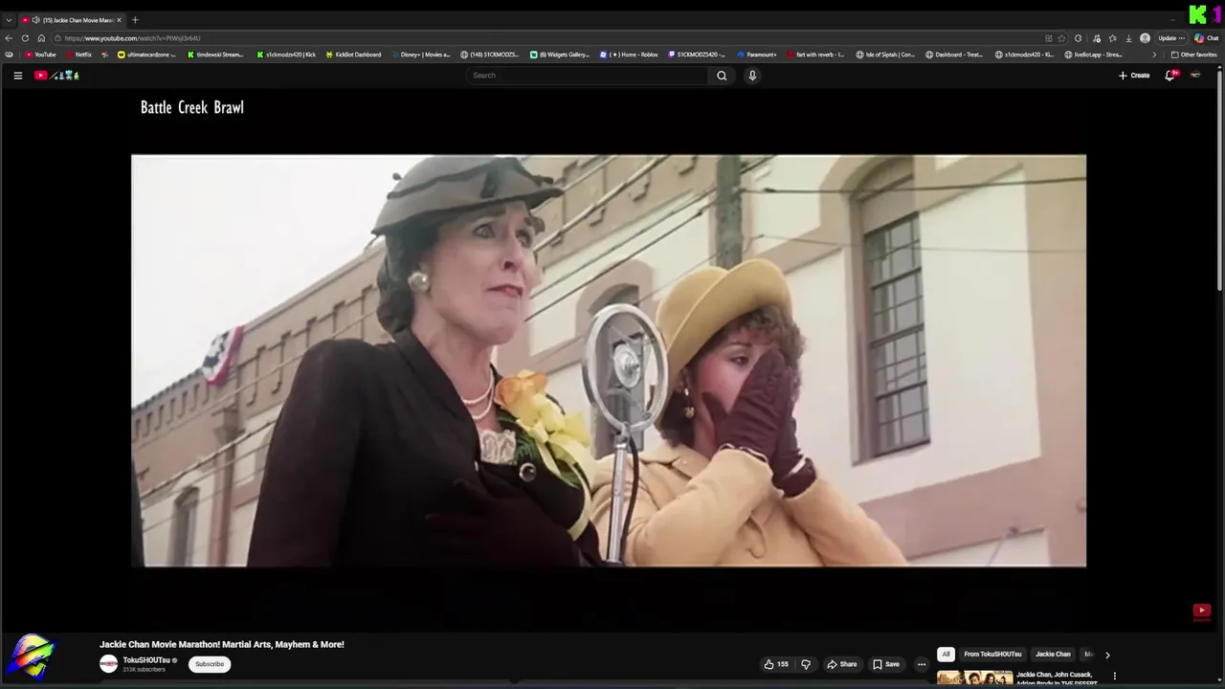The image size is (1225, 689).
Task: Start voice search with the microphone icon
Action: coord(752,76)
